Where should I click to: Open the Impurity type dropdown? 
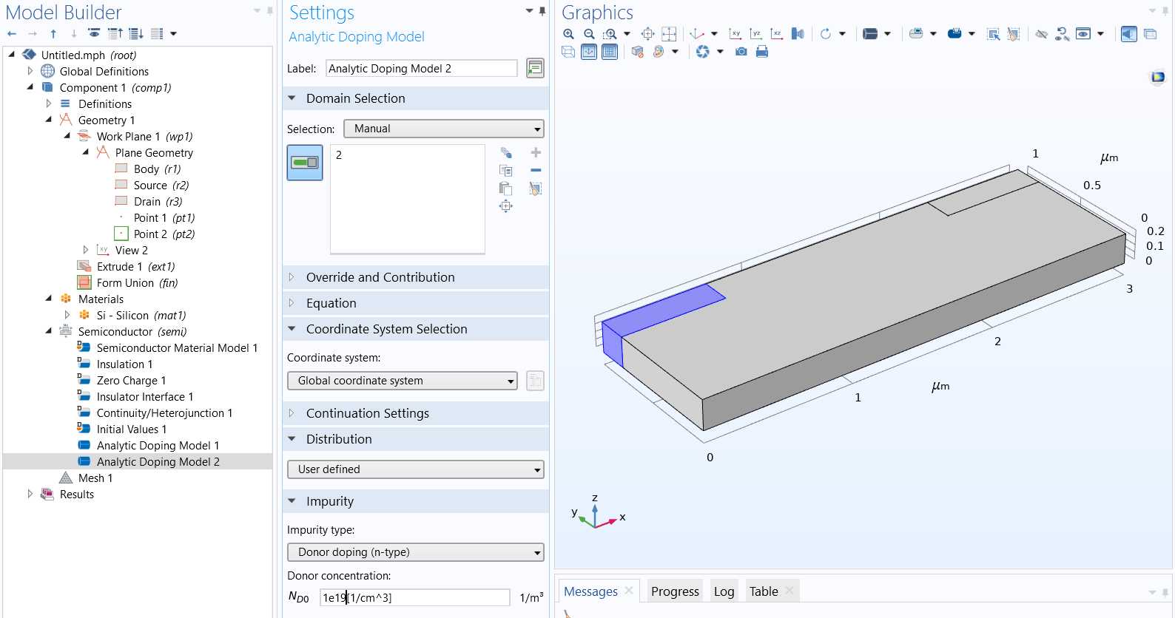pos(416,552)
